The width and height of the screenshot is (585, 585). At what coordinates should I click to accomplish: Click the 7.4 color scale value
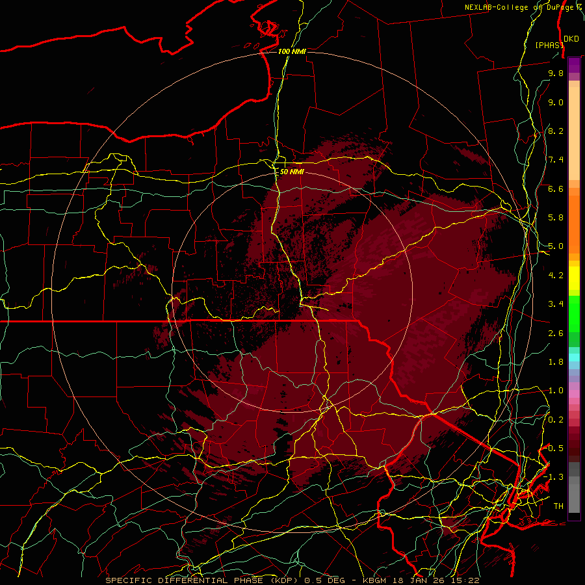click(x=556, y=160)
